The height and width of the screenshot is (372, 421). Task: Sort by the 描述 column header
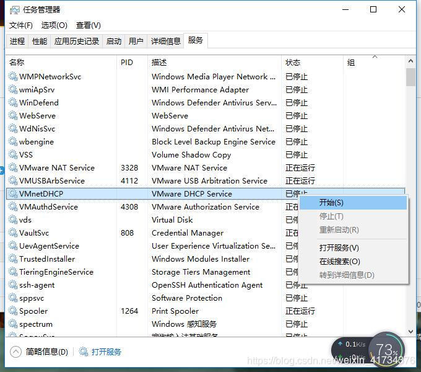coord(214,63)
